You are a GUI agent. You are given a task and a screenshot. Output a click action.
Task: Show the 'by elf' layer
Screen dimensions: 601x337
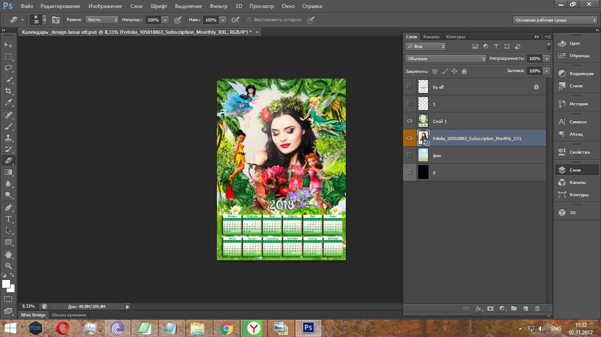(410, 87)
